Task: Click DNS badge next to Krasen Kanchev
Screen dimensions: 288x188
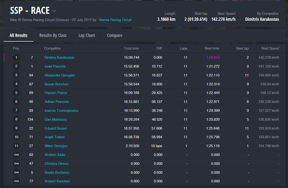Action: [x=16, y=181]
